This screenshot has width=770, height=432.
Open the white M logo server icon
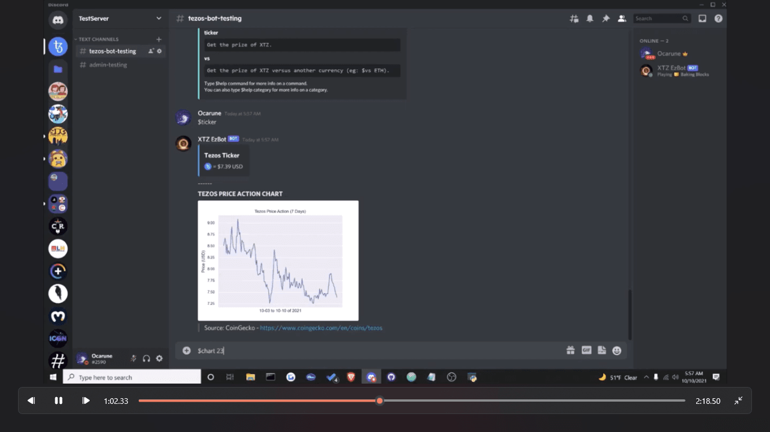point(58,316)
